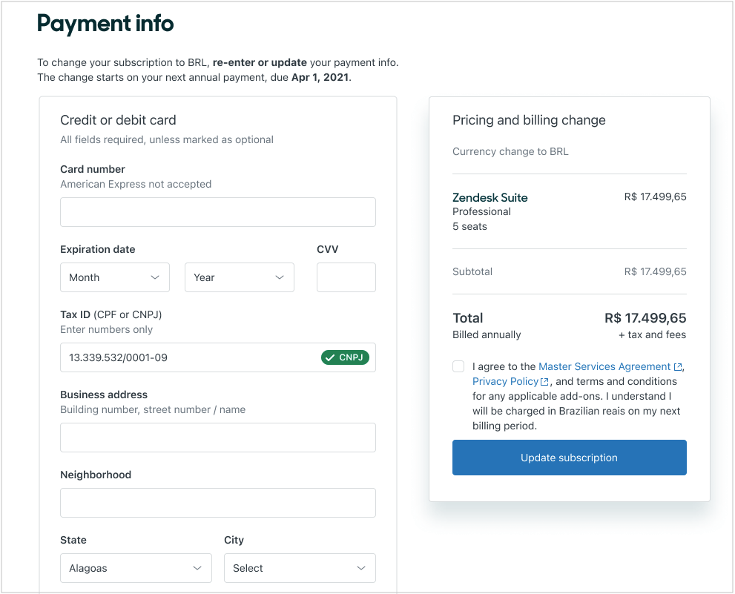
Task: Click the checkmark inside the CNPJ badge
Action: (331, 357)
